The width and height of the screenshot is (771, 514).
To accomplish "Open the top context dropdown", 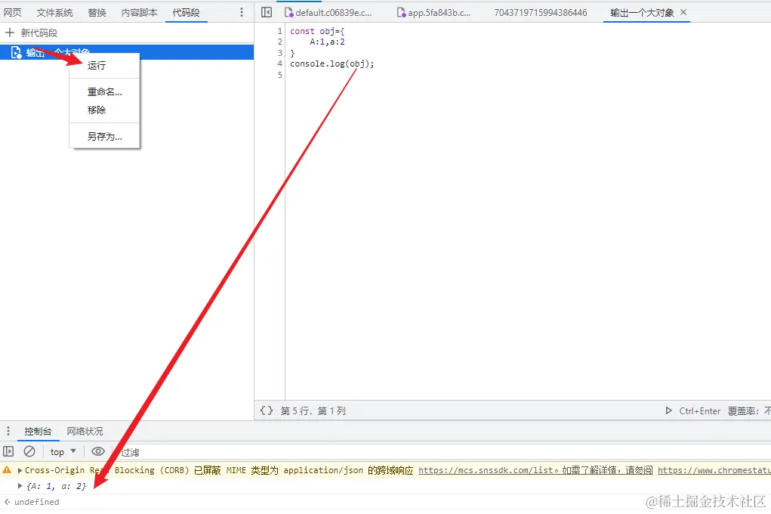I will coord(63,451).
